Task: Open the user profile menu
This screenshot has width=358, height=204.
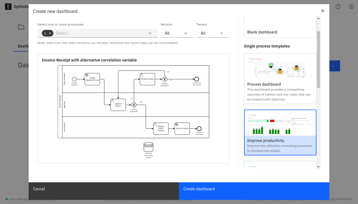Action: coord(351,7)
